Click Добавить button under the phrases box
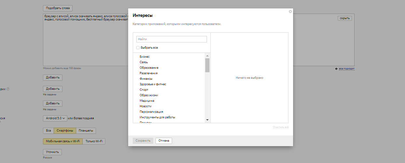405x163 pixels. (x=52, y=77)
